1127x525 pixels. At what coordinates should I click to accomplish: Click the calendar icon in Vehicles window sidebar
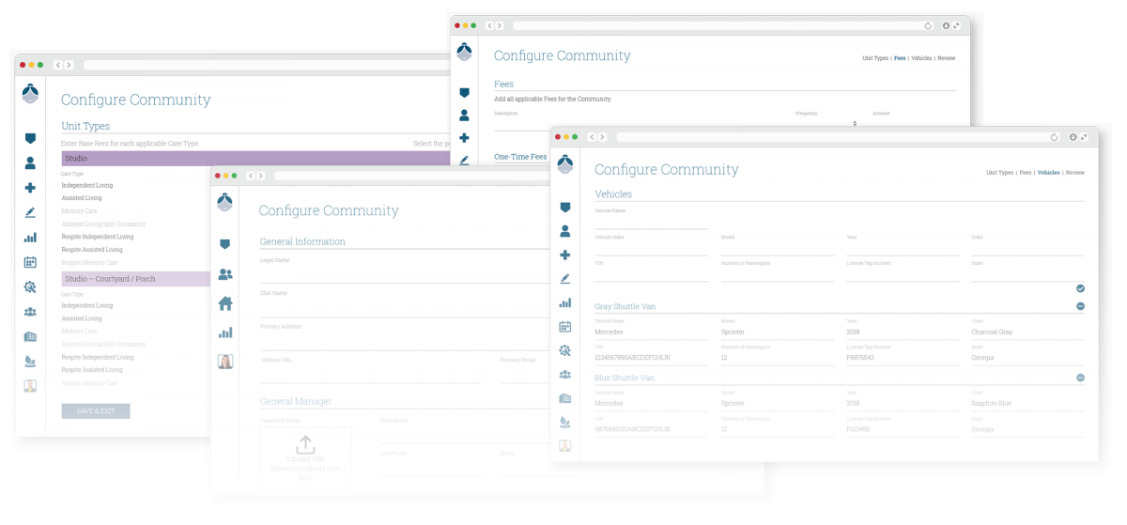pyautogui.click(x=564, y=327)
